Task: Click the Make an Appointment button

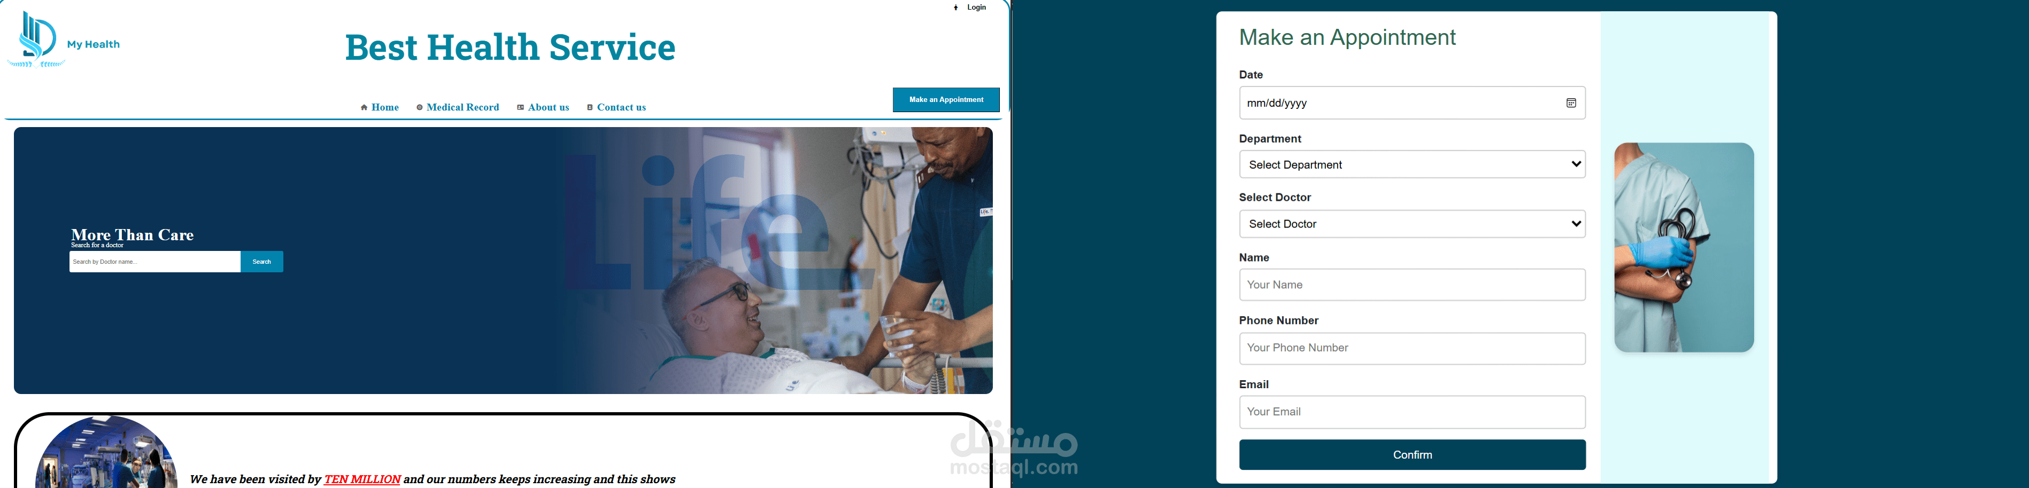Action: pos(946,100)
